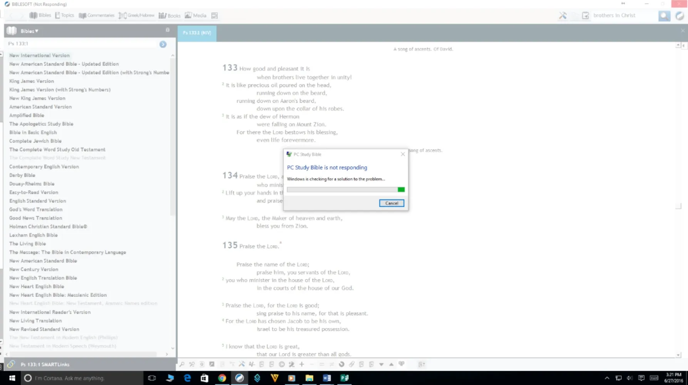Click the search field containing brothers in Christ
The height and width of the screenshot is (385, 688).
(624, 15)
